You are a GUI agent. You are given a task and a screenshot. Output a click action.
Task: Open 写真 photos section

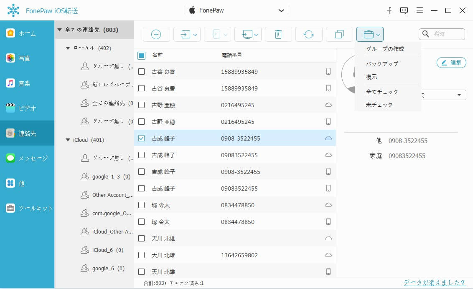27,58
